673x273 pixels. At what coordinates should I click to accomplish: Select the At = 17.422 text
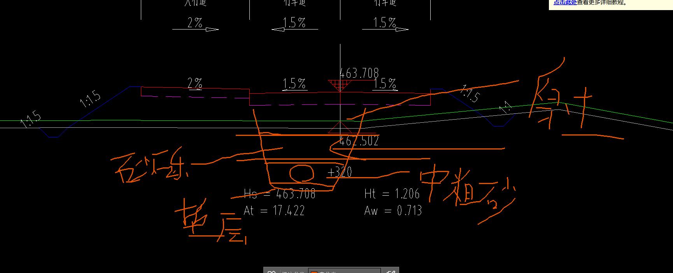click(x=274, y=211)
